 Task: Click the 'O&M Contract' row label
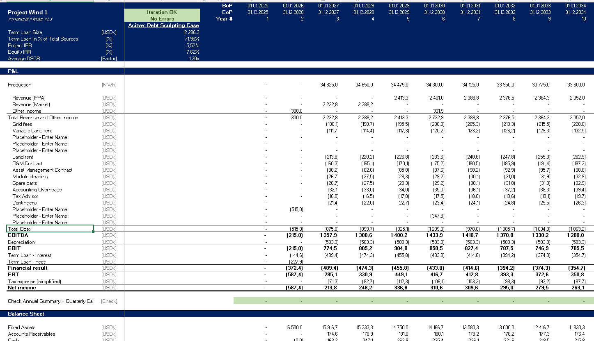[28, 164]
